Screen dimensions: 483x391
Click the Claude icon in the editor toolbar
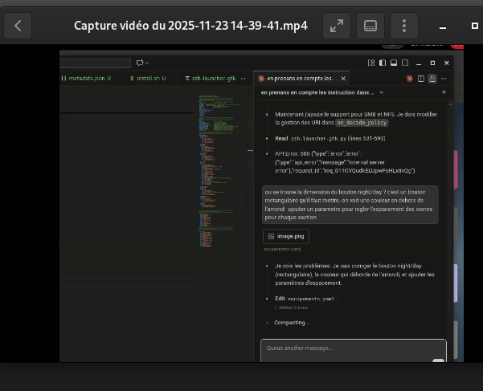pyautogui.click(x=410, y=78)
